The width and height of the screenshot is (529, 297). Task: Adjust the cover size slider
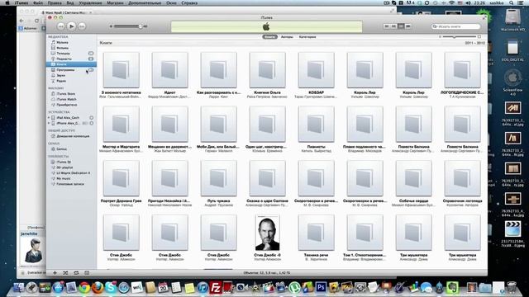[x=460, y=36]
